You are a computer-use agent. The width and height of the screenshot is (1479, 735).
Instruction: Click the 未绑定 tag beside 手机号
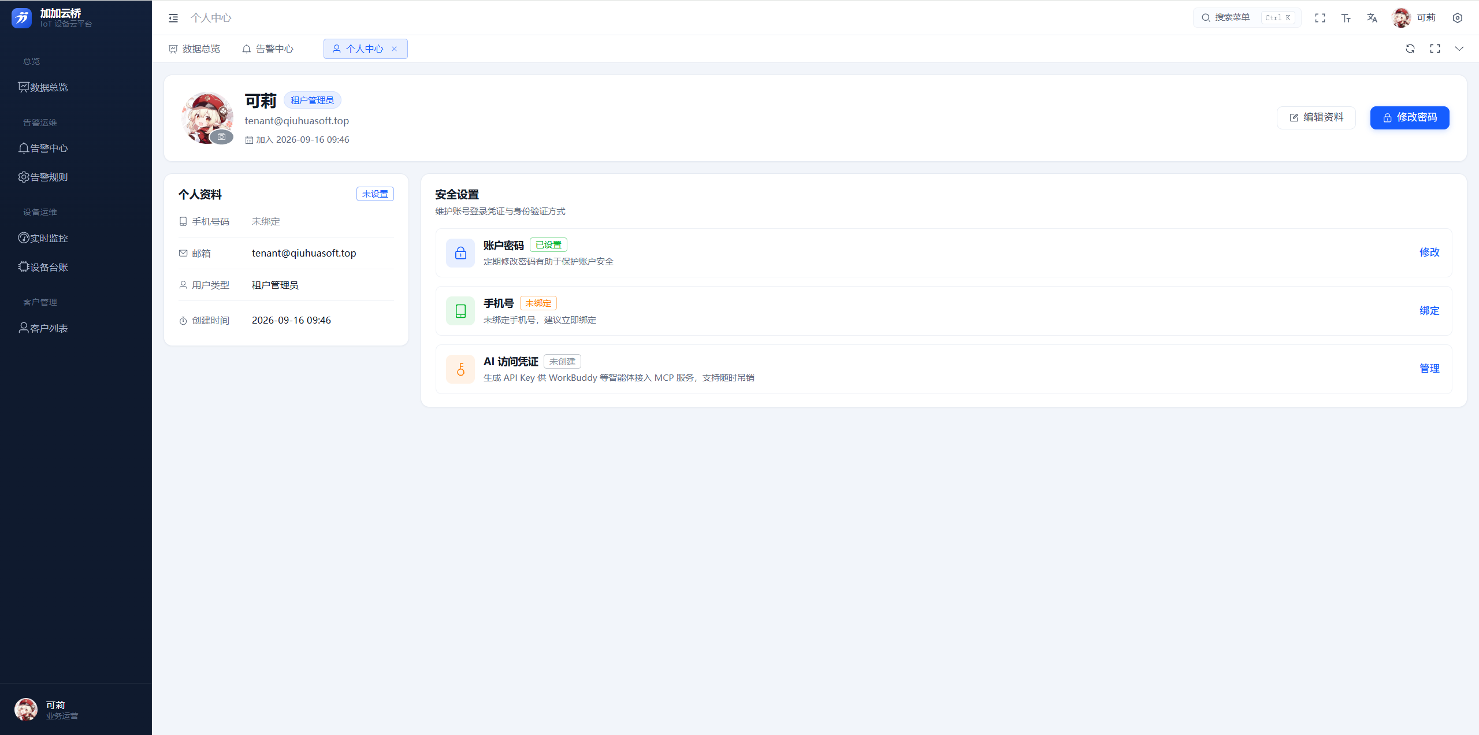point(538,303)
